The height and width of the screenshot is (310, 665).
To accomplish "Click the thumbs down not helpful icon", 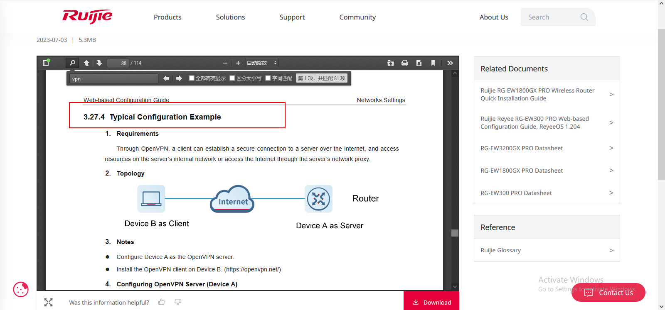I will click(178, 302).
